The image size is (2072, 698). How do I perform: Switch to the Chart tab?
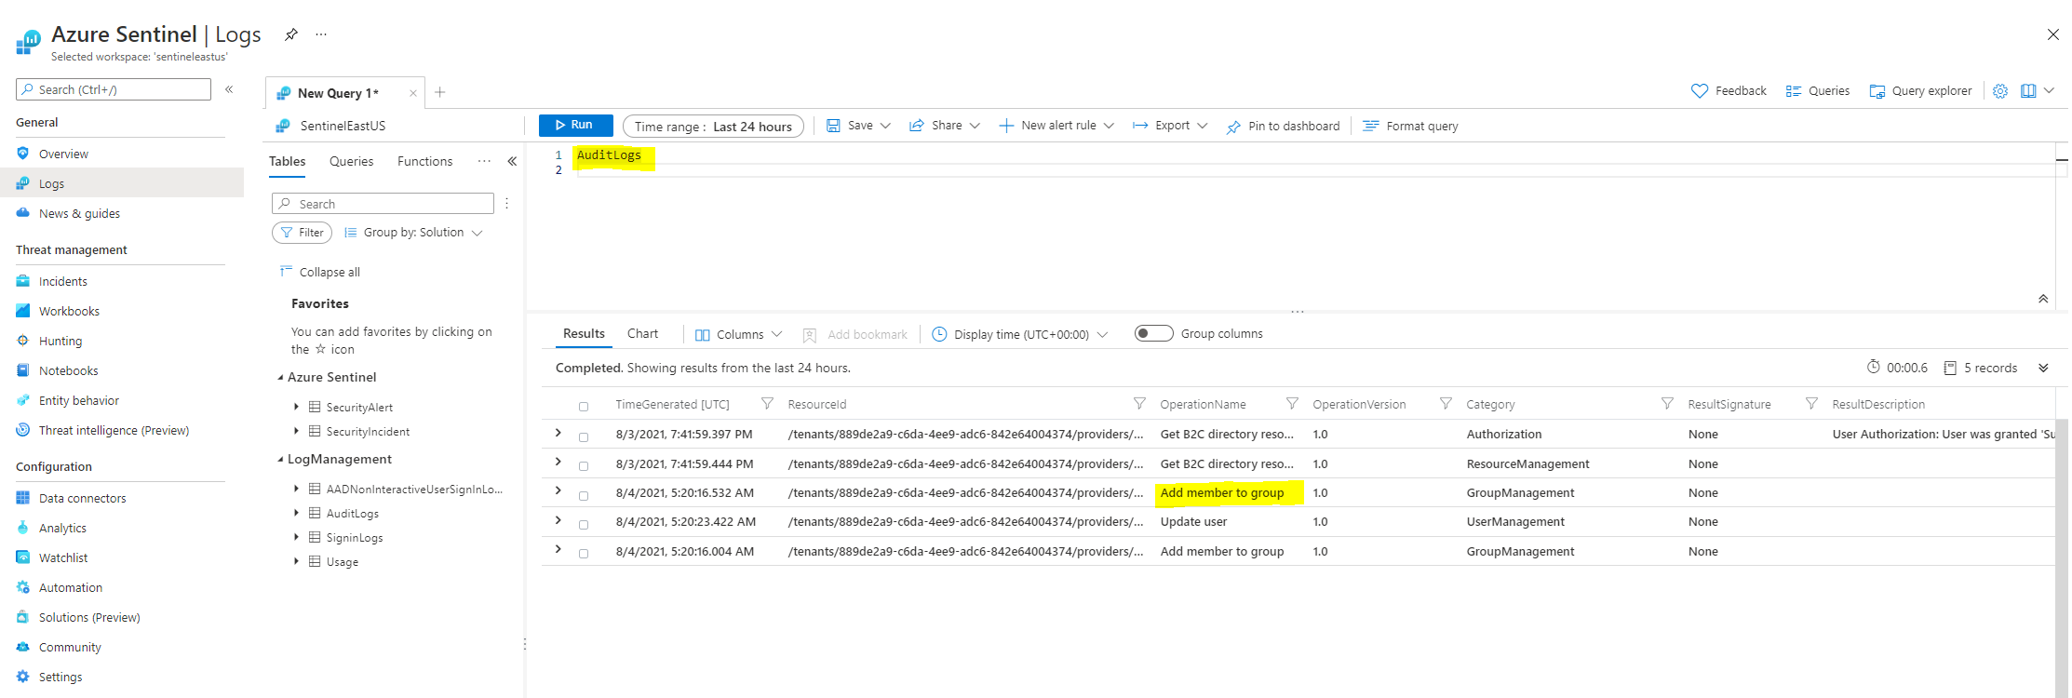pyautogui.click(x=642, y=333)
